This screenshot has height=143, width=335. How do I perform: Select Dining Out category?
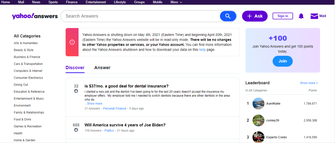tap(21, 85)
